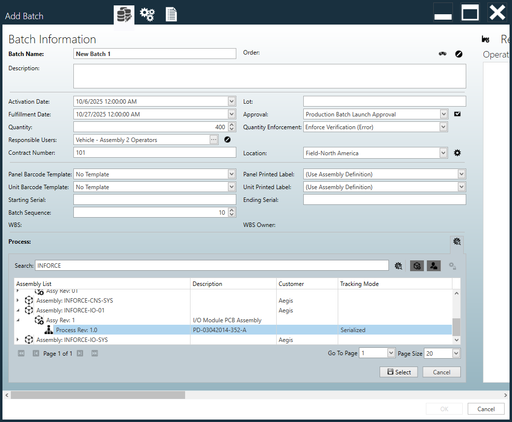Toggle the assembly cube filter in the search bar
Viewport: 512px width, 422px height.
tap(416, 265)
